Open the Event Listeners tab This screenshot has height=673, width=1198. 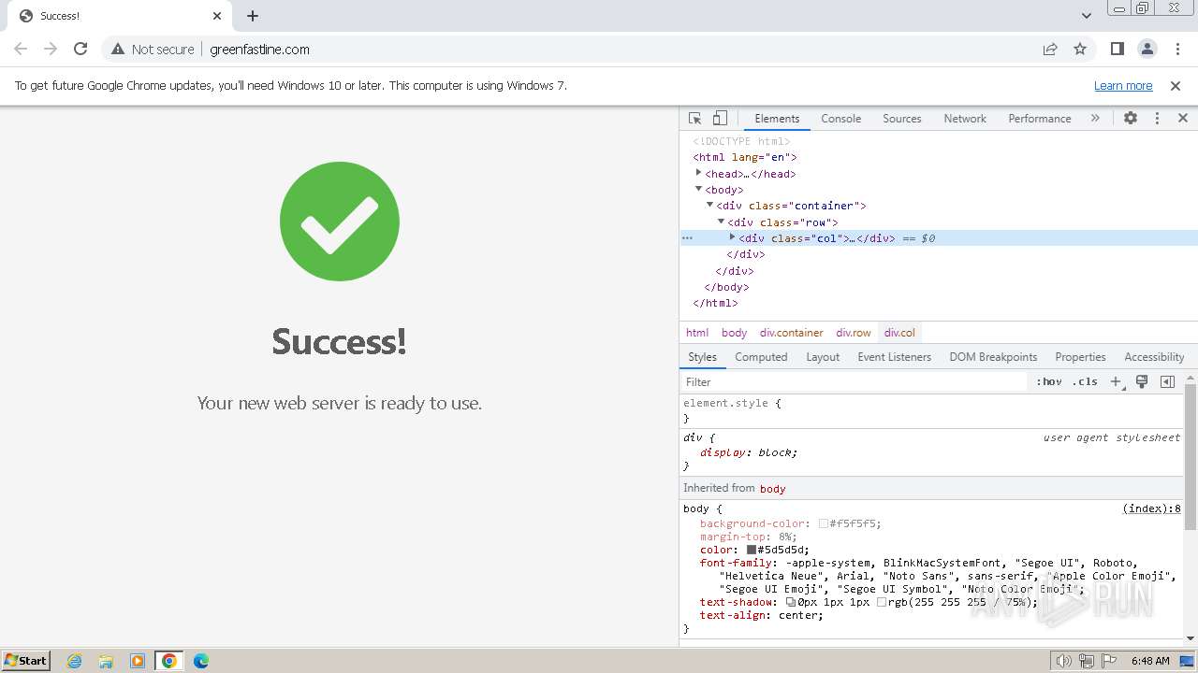point(894,357)
